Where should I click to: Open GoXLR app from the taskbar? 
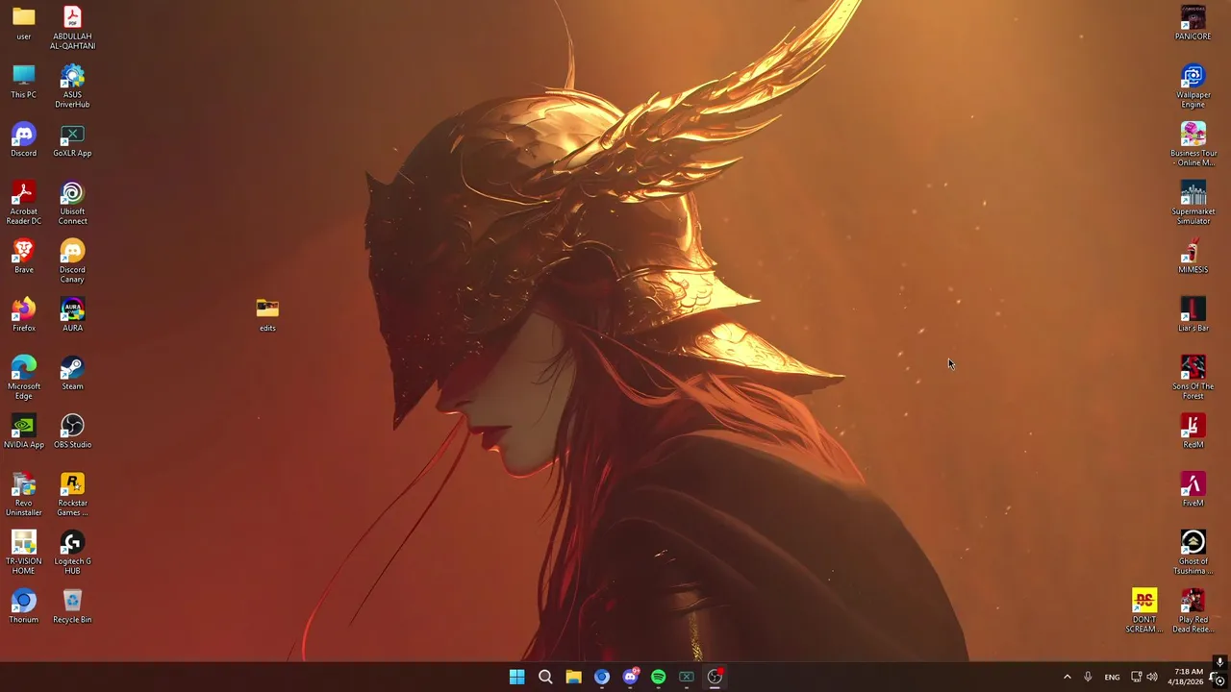pyautogui.click(x=687, y=677)
